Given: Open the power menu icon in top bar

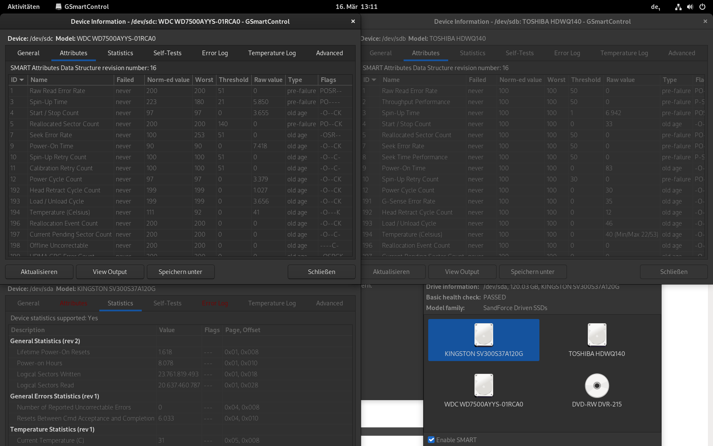Looking at the screenshot, I should point(702,7).
